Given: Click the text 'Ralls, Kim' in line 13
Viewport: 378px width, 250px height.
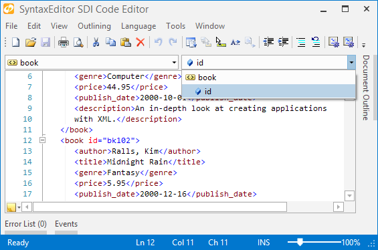Looking at the screenshot, I should tap(135, 151).
